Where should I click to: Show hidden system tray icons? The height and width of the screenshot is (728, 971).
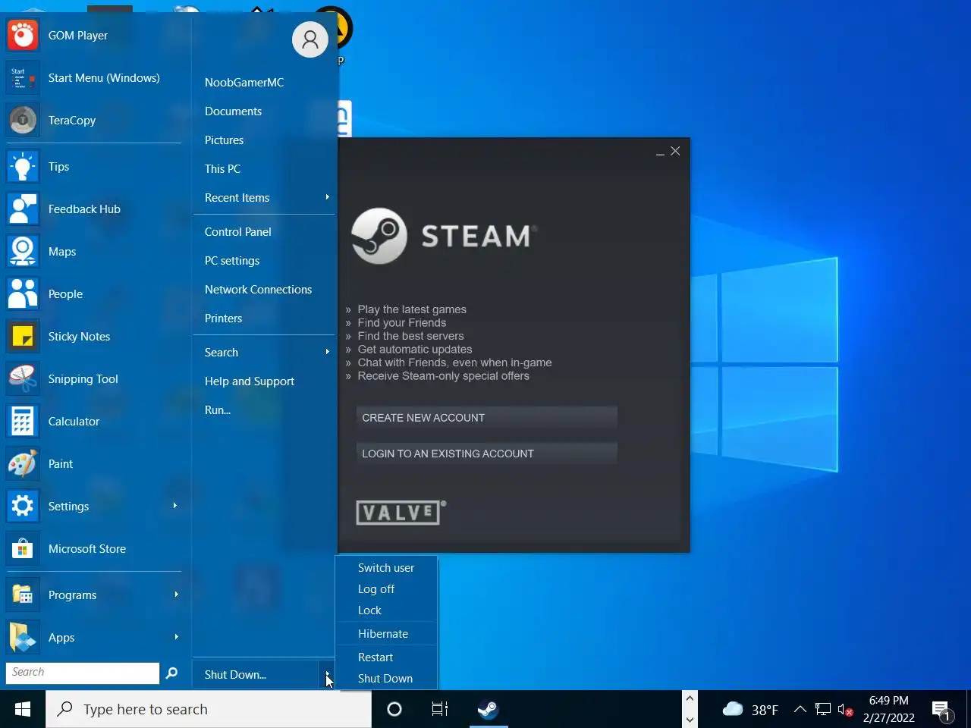click(x=800, y=709)
